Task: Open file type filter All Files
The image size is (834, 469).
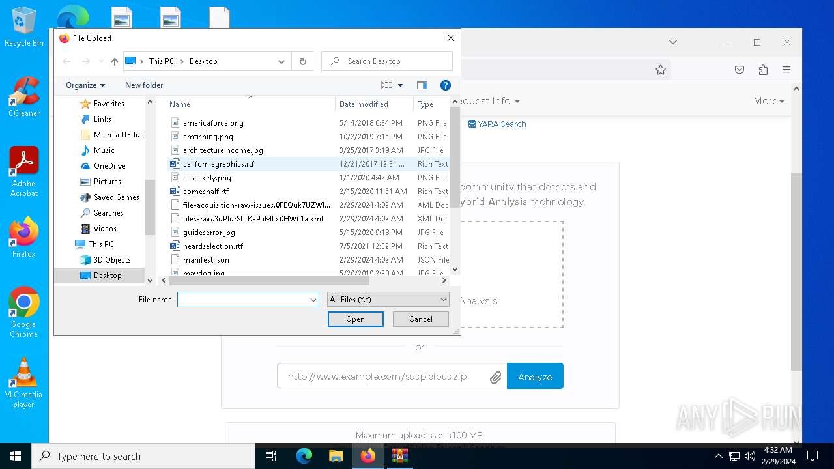Action: [388, 300]
